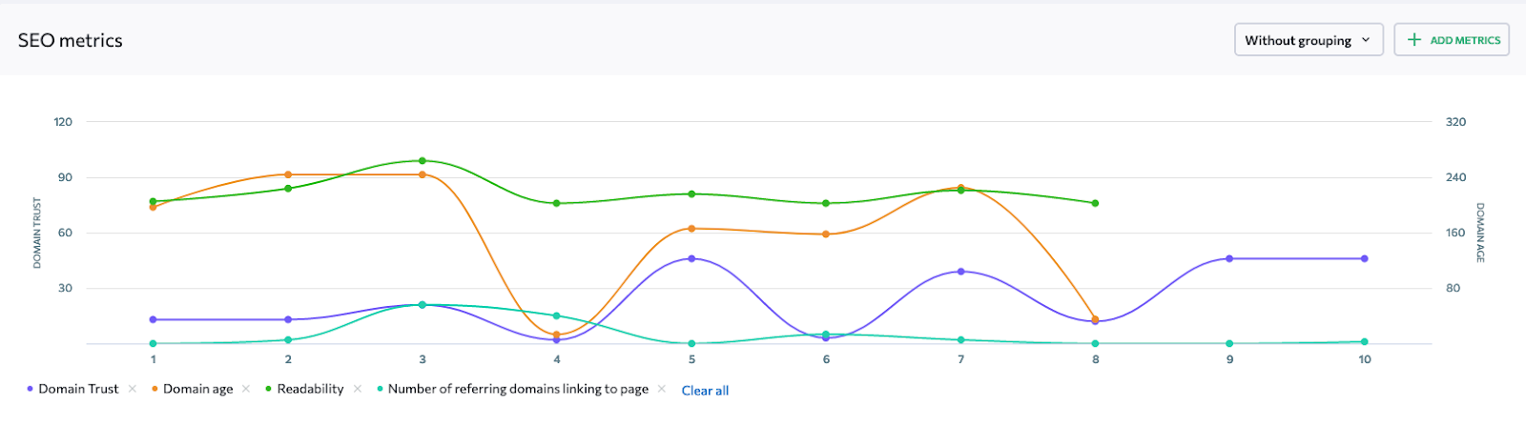The width and height of the screenshot is (1526, 428).
Task: Remove Domain age metric with its x icon
Action: click(246, 389)
